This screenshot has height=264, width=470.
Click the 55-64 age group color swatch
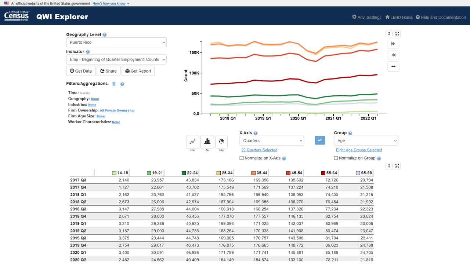point(323,173)
